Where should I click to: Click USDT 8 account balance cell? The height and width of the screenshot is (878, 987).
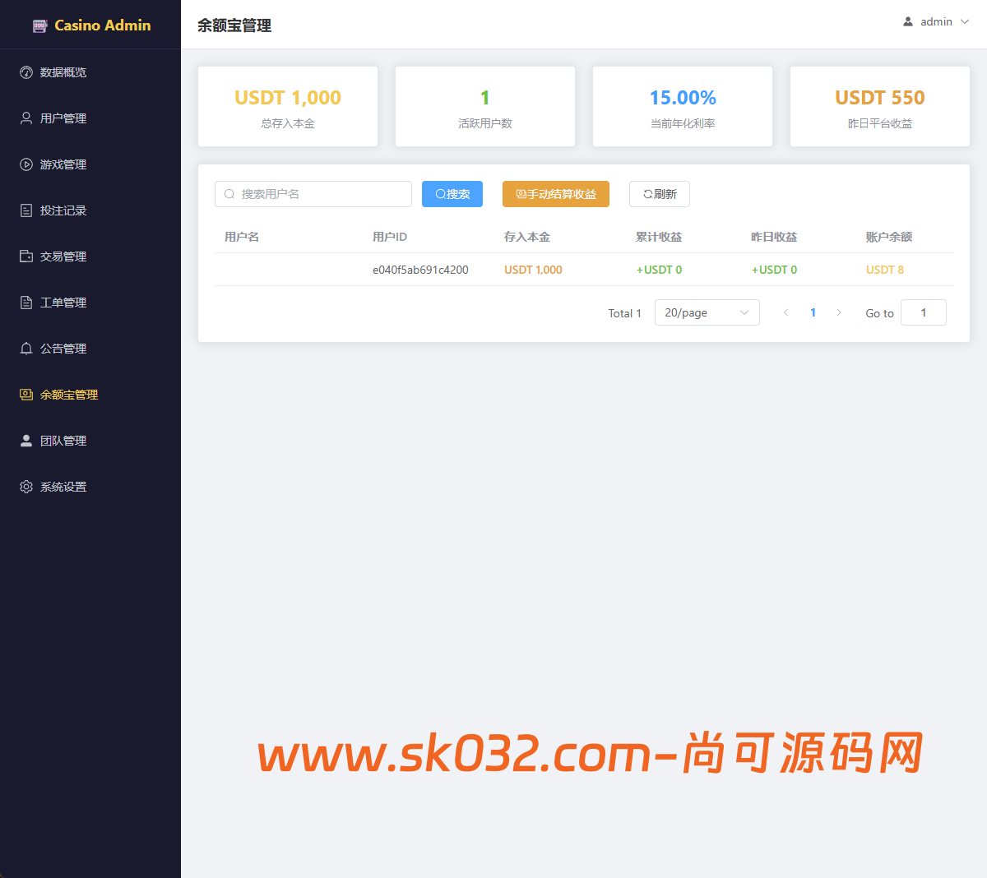pyautogui.click(x=885, y=270)
